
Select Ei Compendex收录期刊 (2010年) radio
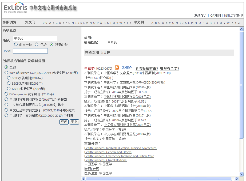6,94
